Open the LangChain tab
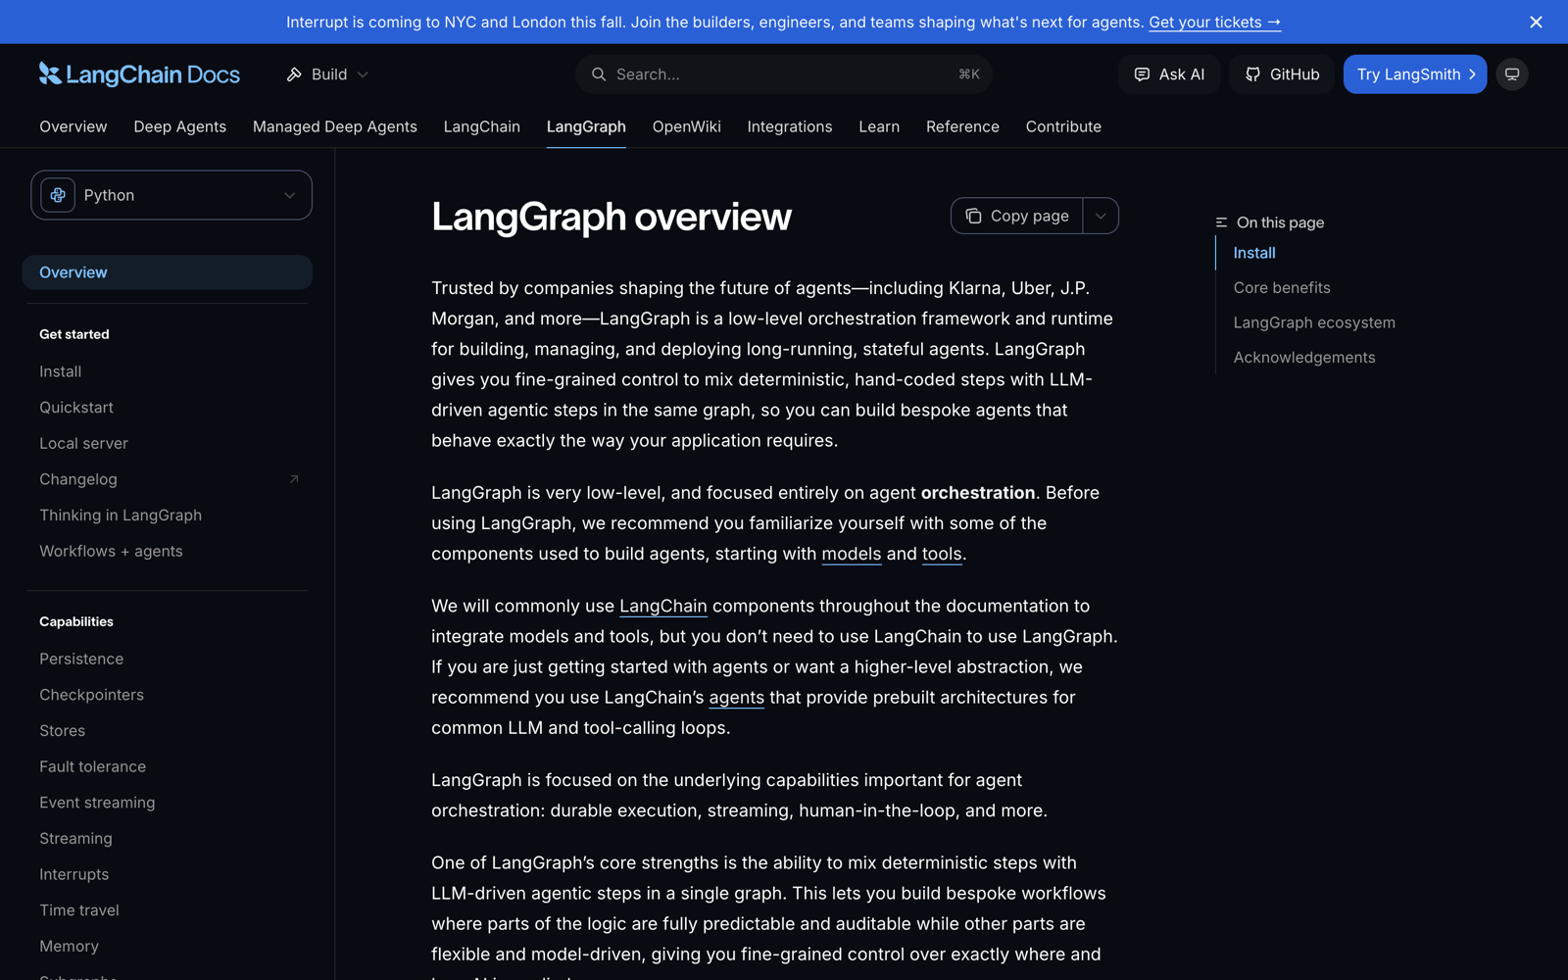The height and width of the screenshot is (980, 1568). [x=482, y=126]
